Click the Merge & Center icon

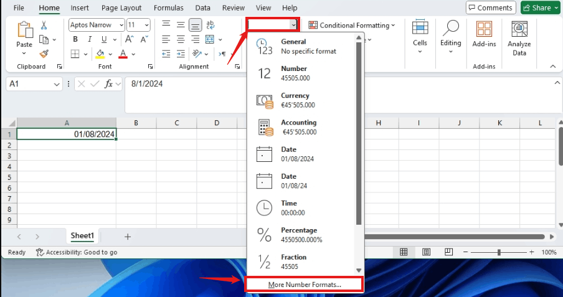coord(210,39)
